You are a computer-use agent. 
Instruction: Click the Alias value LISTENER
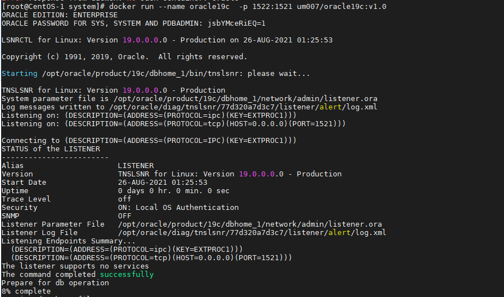click(x=135, y=166)
